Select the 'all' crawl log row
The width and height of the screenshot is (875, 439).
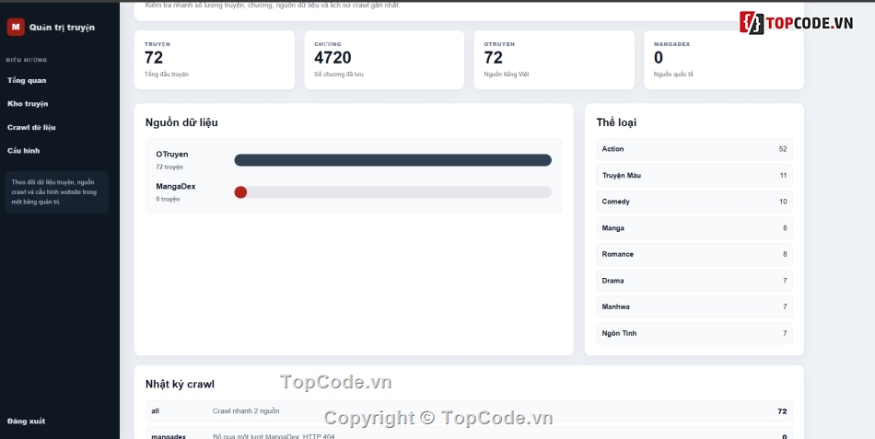pyautogui.click(x=469, y=411)
